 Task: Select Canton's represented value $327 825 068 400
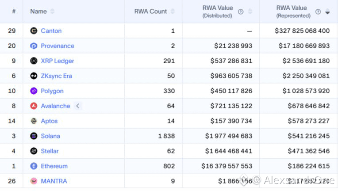click(x=302, y=31)
